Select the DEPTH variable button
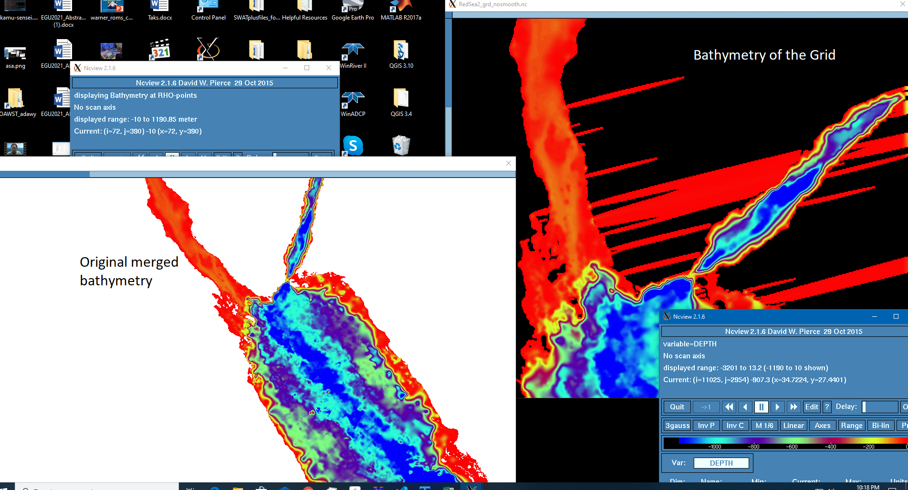908x490 pixels. pos(721,463)
